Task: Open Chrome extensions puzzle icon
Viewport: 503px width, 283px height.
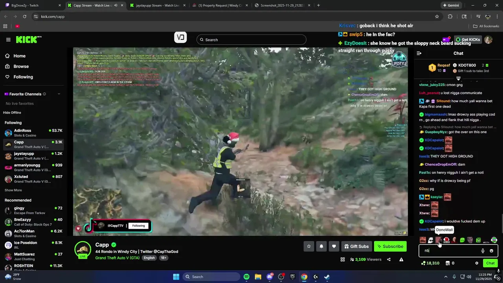Action: (x=450, y=17)
